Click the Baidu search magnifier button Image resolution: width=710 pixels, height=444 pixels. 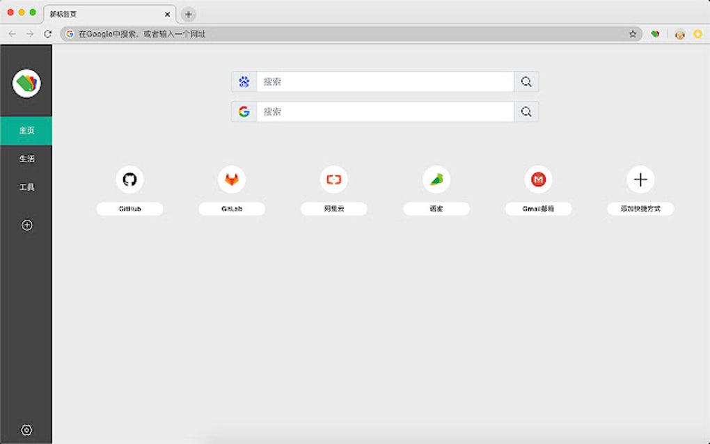tap(526, 82)
